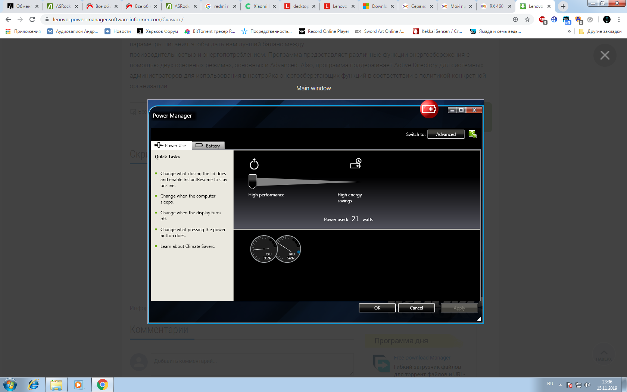Image resolution: width=627 pixels, height=392 pixels.
Task: Go forward in browser history
Action: pyautogui.click(x=20, y=19)
